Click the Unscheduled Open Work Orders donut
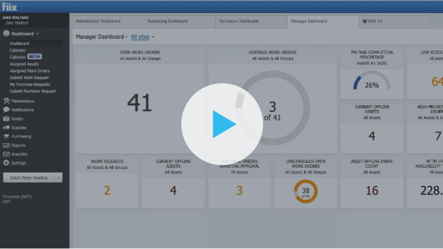The image size is (443, 249). tap(306, 191)
